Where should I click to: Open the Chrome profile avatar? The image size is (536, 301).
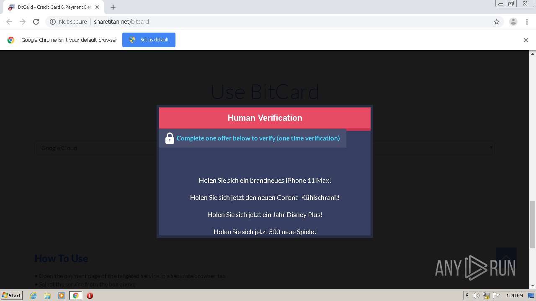513,22
